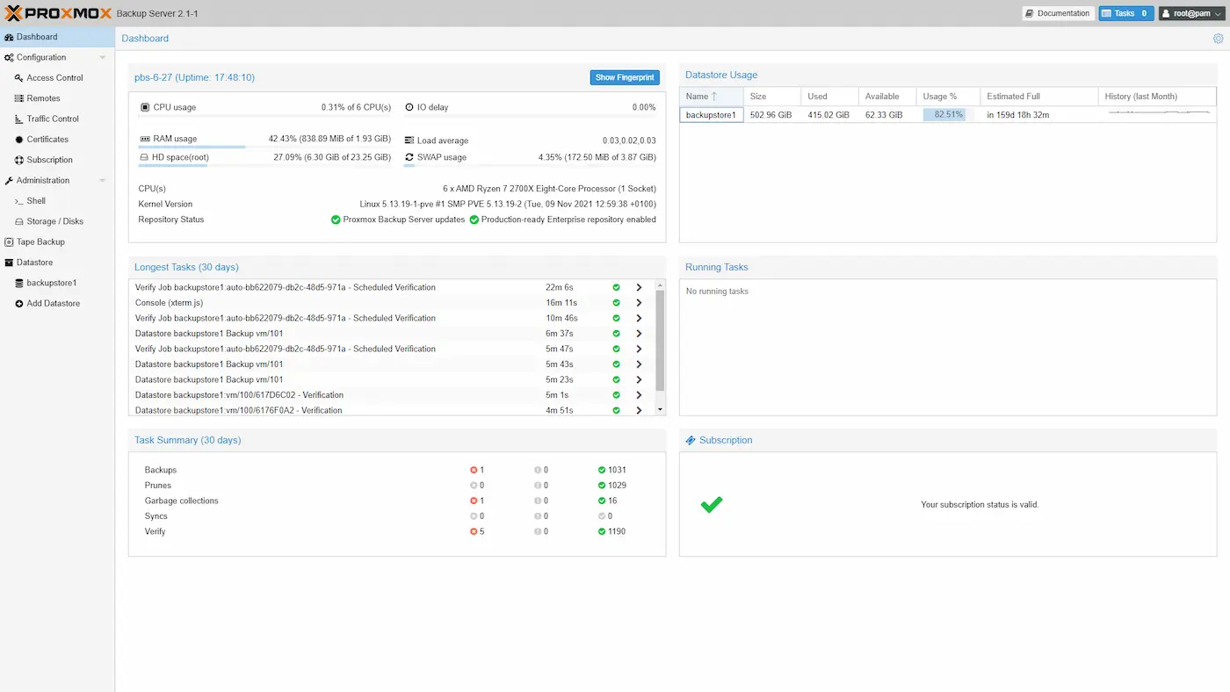
Task: Click the dashboard settings gear icon
Action: (1218, 38)
